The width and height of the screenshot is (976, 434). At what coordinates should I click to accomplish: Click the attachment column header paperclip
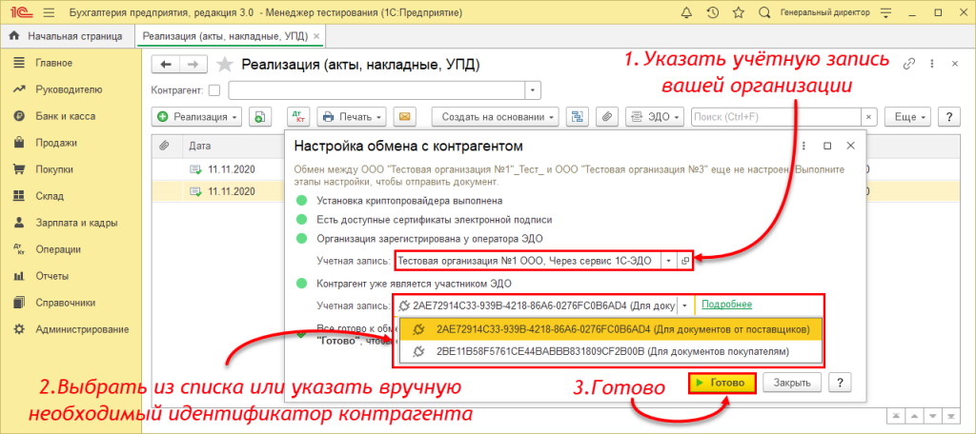coord(164,146)
